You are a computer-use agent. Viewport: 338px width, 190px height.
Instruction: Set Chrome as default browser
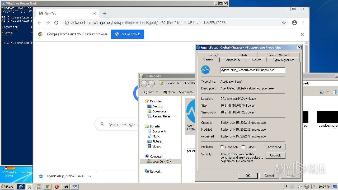tap(127, 34)
